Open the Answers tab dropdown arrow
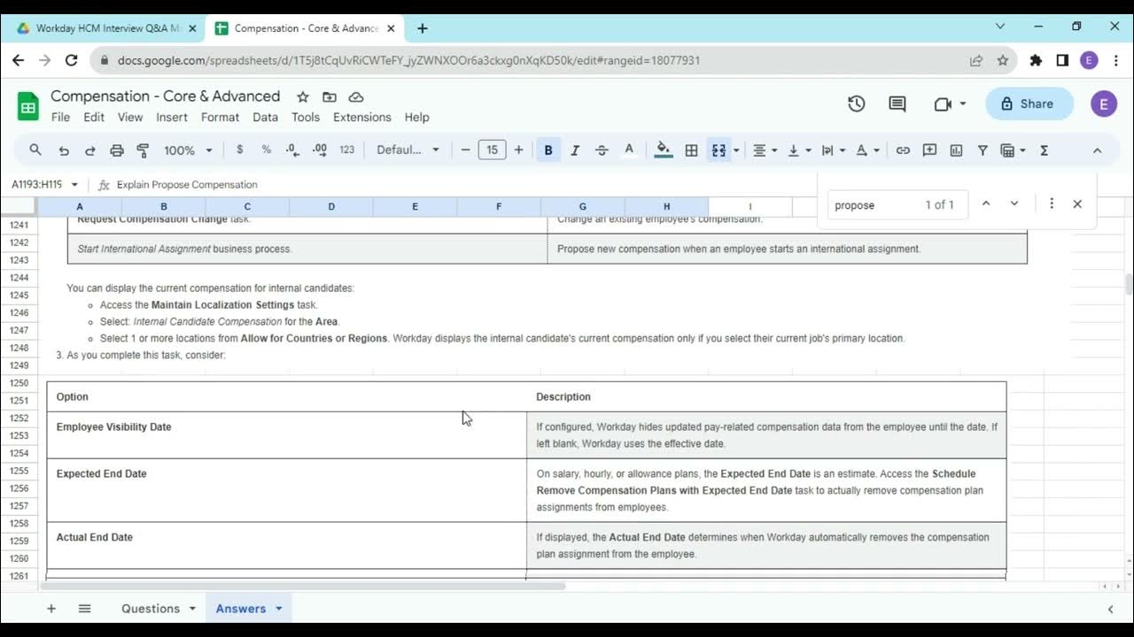 (278, 609)
